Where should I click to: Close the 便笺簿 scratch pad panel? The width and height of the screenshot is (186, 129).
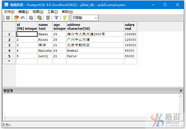point(181,90)
